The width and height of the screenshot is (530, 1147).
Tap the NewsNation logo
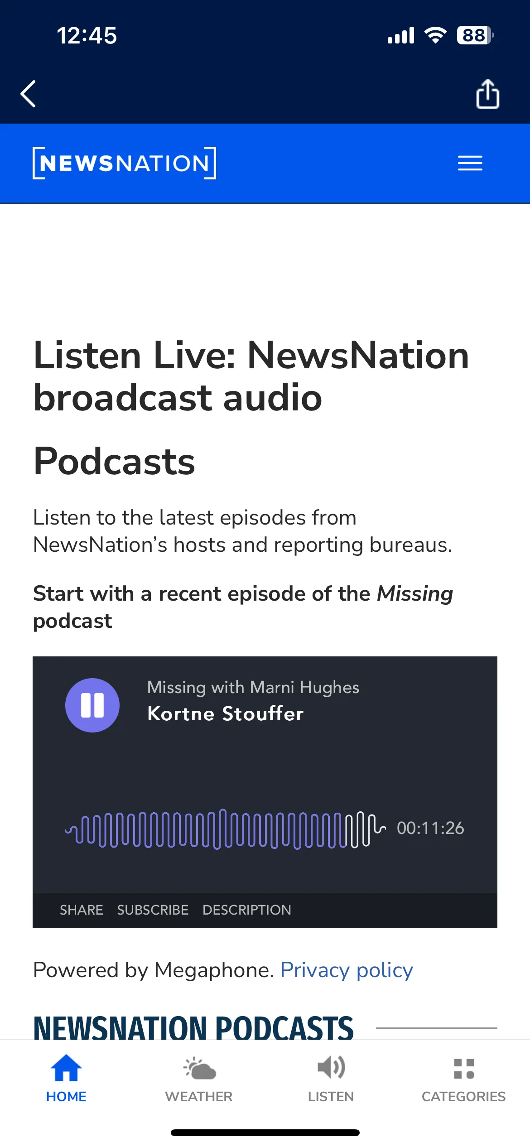[124, 163]
